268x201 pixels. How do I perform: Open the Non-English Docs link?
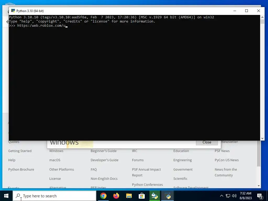104,178
